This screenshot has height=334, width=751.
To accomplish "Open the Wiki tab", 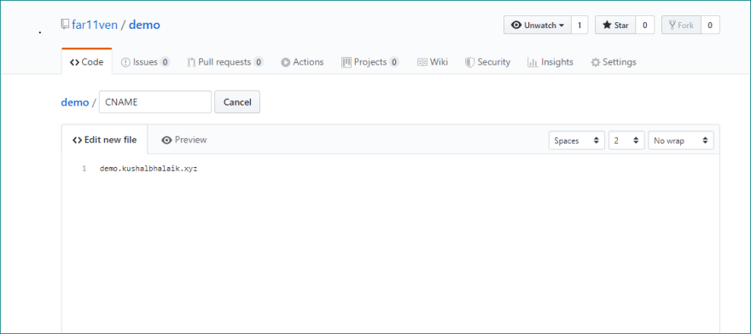I will [x=433, y=61].
